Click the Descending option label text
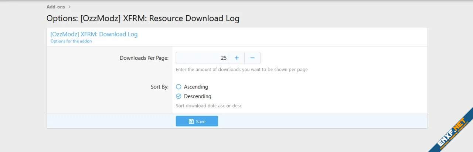 197,96
